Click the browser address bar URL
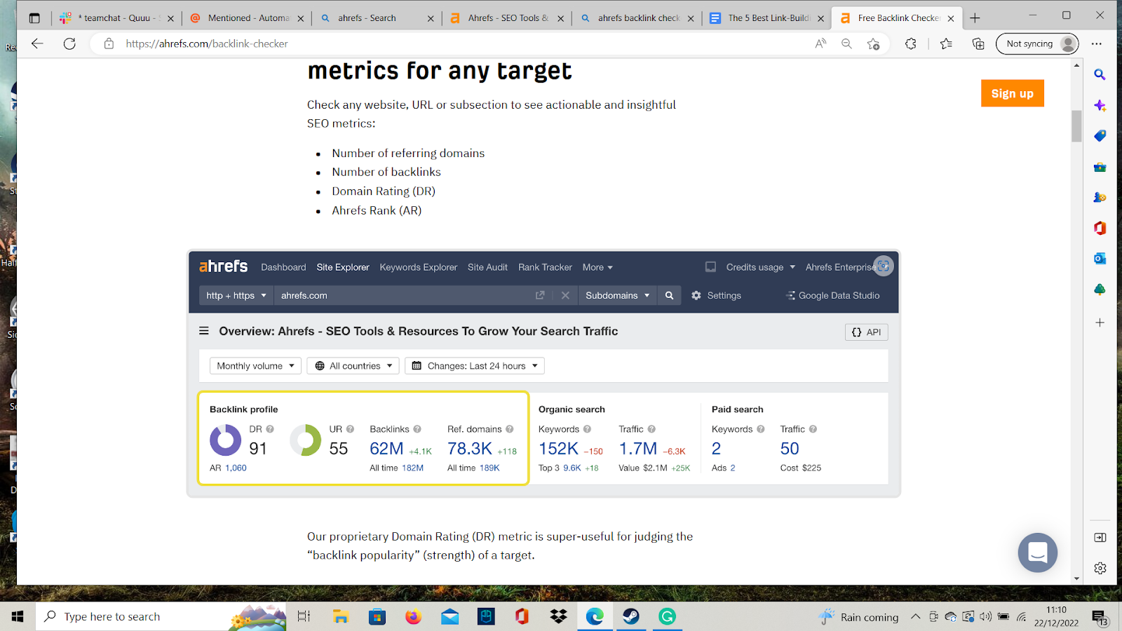 [207, 43]
